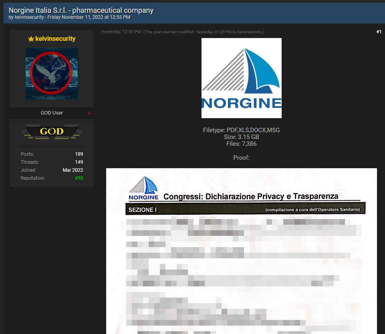Viewport: 385px width, 334px height.
Task: Click the gold GOD rank badge
Action: tap(52, 131)
